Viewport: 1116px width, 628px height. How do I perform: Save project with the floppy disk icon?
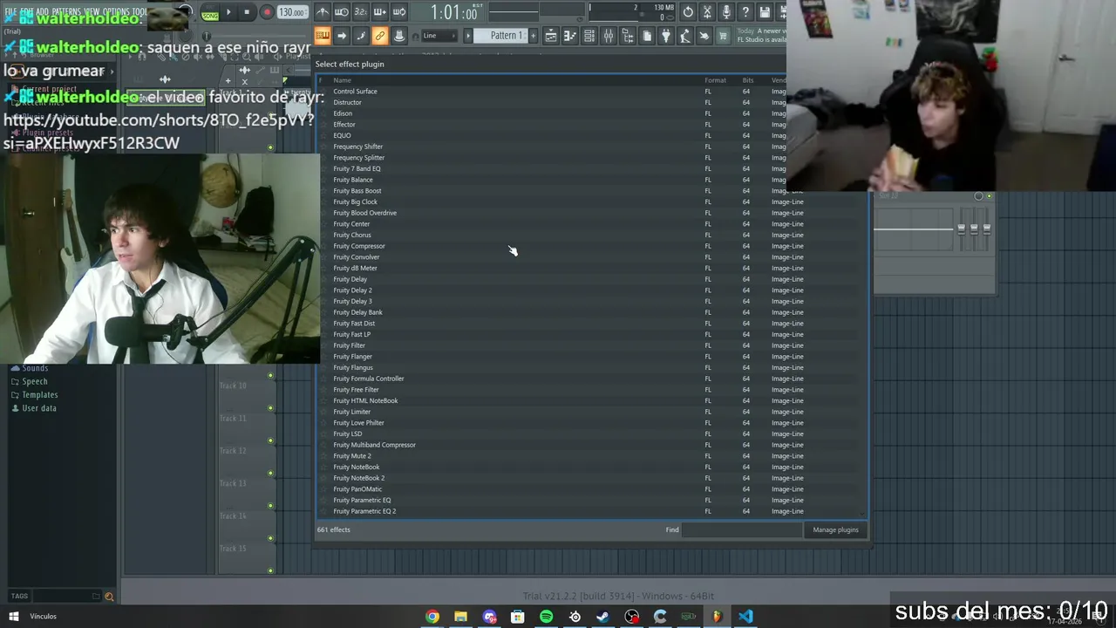765,12
